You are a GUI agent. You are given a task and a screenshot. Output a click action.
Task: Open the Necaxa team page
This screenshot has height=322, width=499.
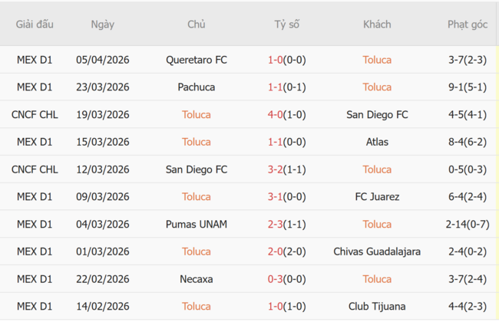pyautogui.click(x=196, y=279)
